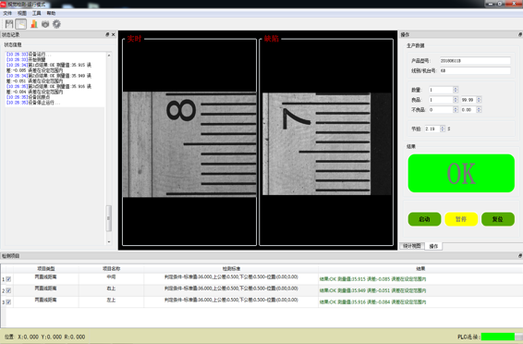Select the highlighted run-mode toolbar icon
The height and width of the screenshot is (344, 523).
tap(21, 24)
